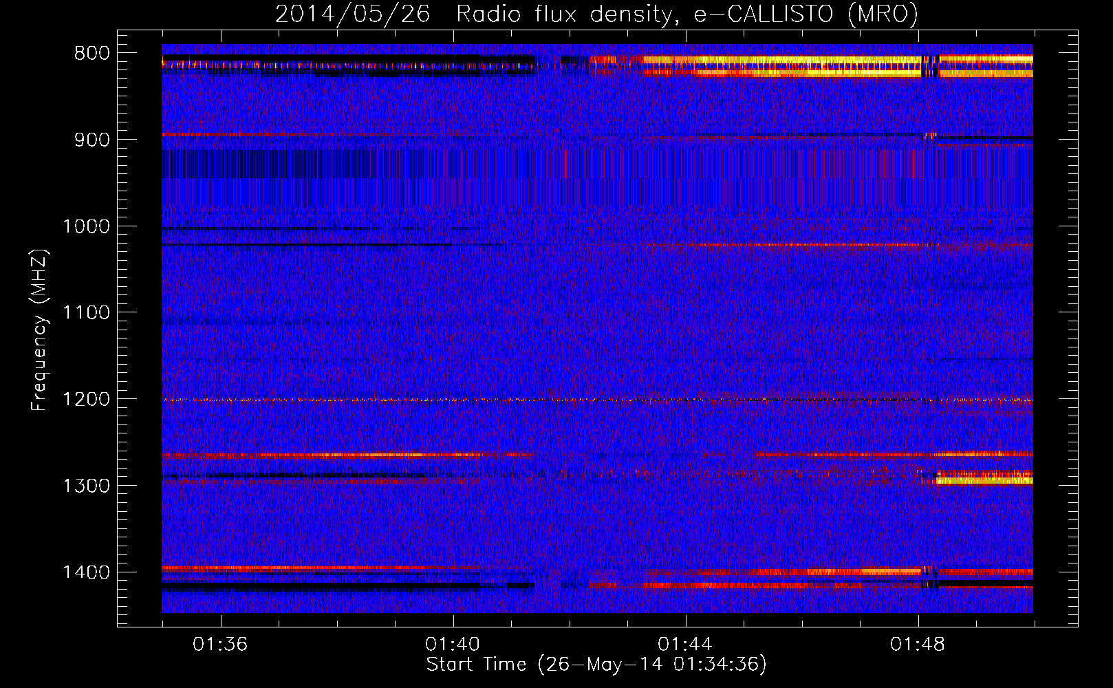Select the 900 frequency tick label
The image size is (1113, 688).
click(x=92, y=140)
